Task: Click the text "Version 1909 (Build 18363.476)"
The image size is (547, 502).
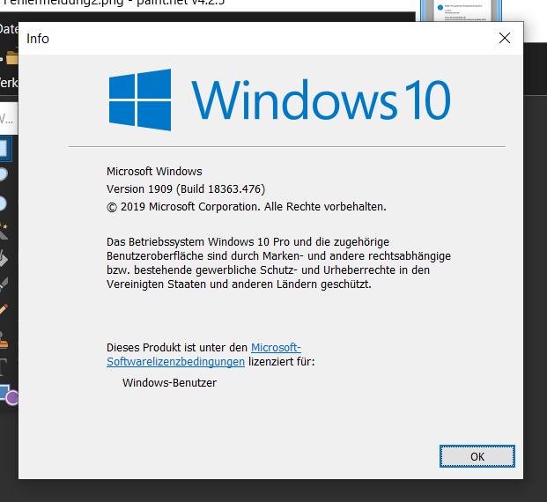Action: pos(186,189)
